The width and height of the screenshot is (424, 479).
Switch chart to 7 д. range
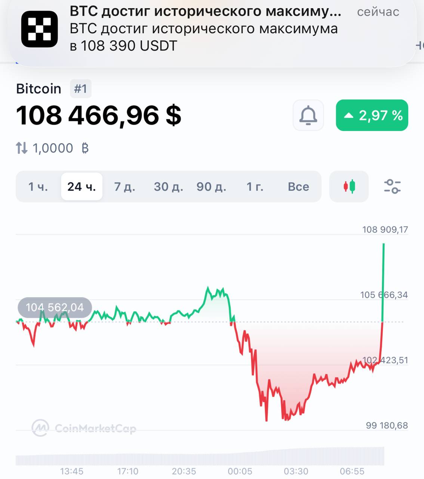click(x=125, y=186)
